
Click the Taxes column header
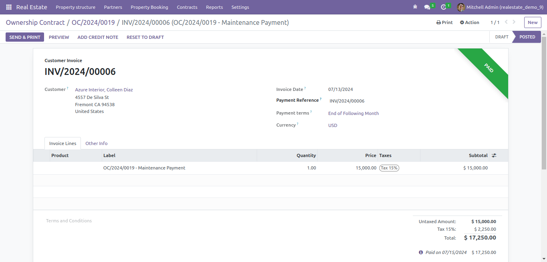point(399,155)
